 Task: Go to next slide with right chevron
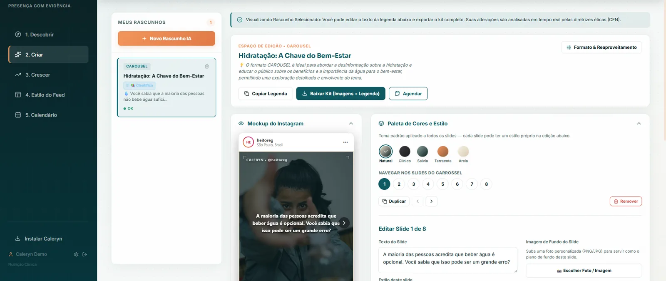[x=432, y=201]
